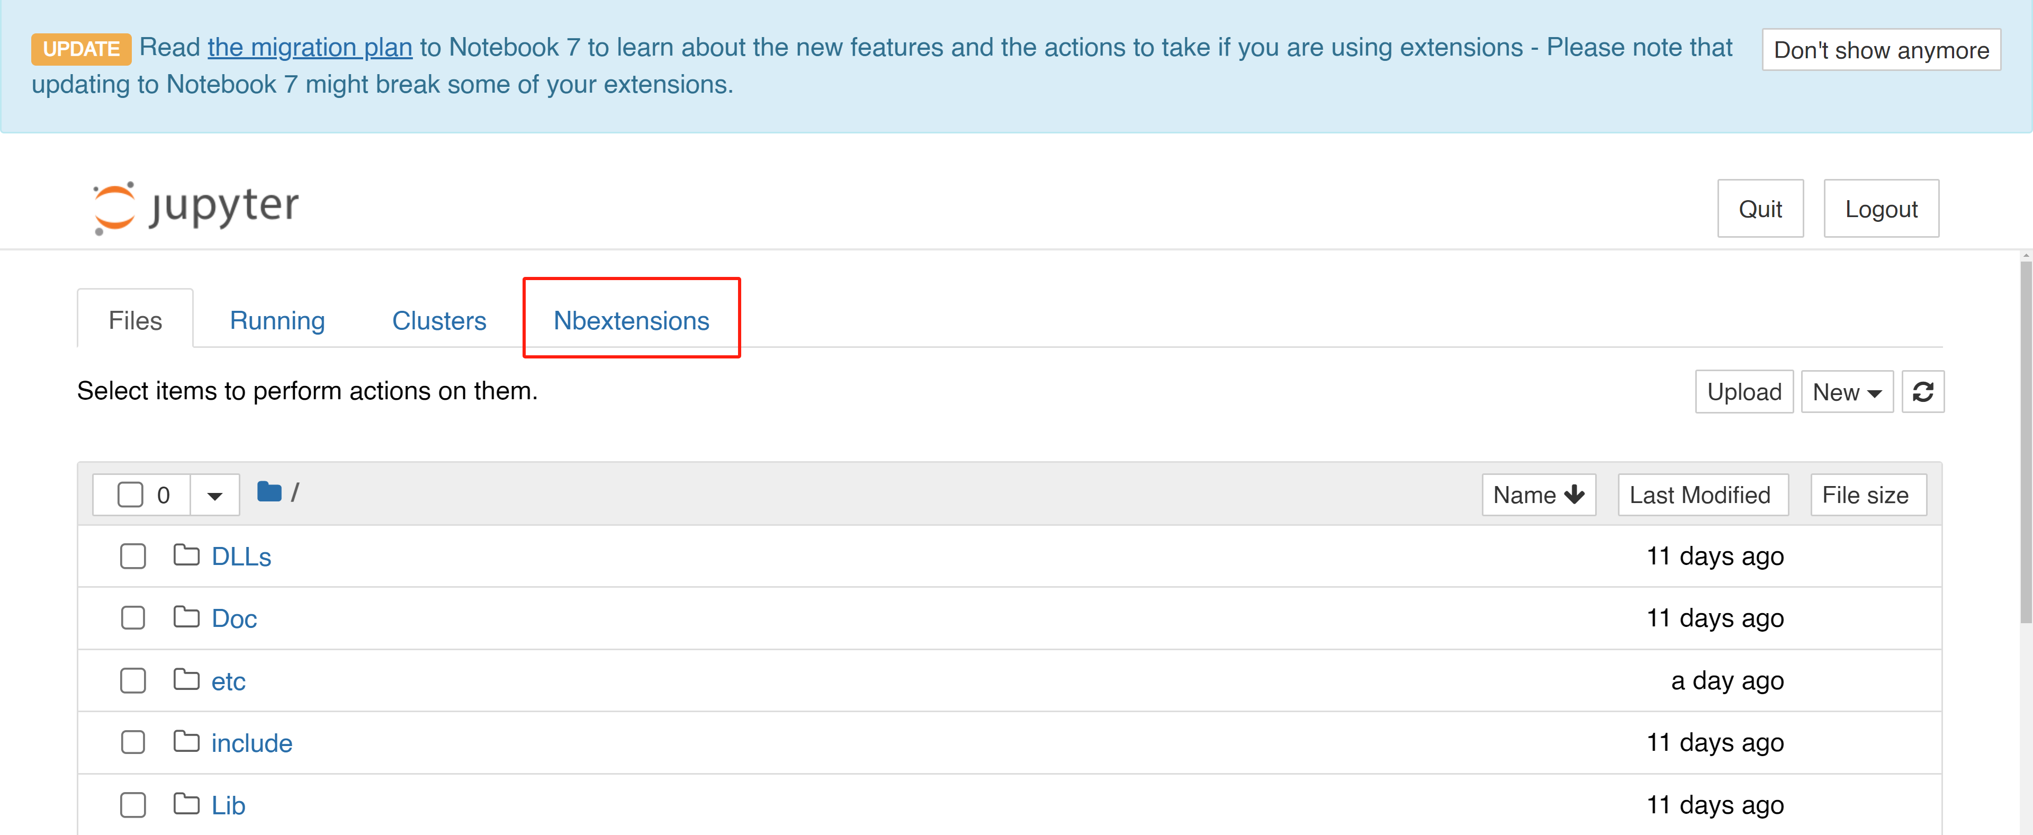
Task: Tick the select-all items checkbox
Action: (x=130, y=495)
